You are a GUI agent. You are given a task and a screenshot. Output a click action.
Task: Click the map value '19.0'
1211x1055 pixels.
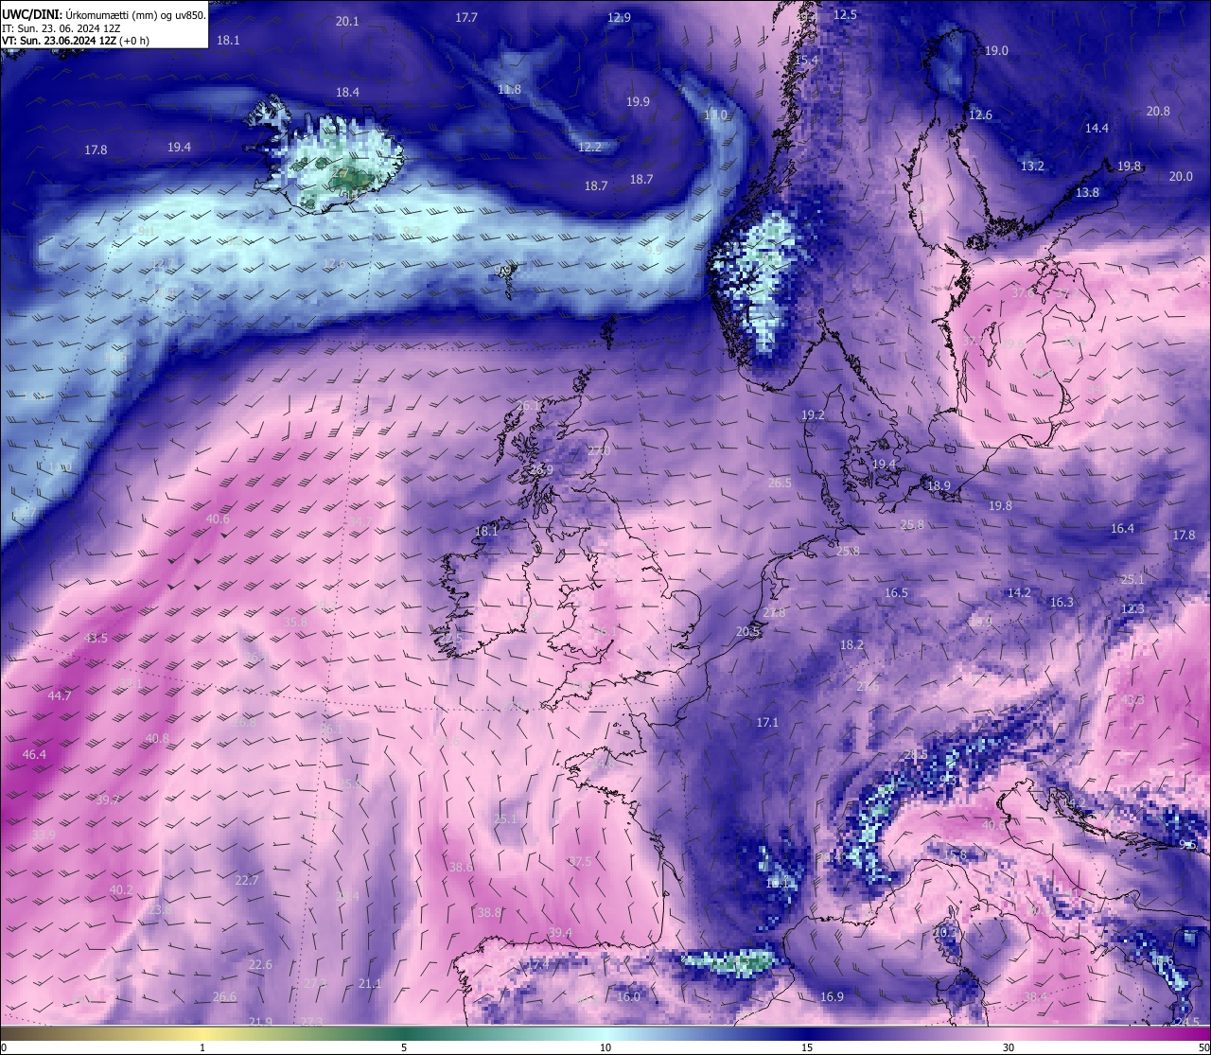tap(996, 50)
